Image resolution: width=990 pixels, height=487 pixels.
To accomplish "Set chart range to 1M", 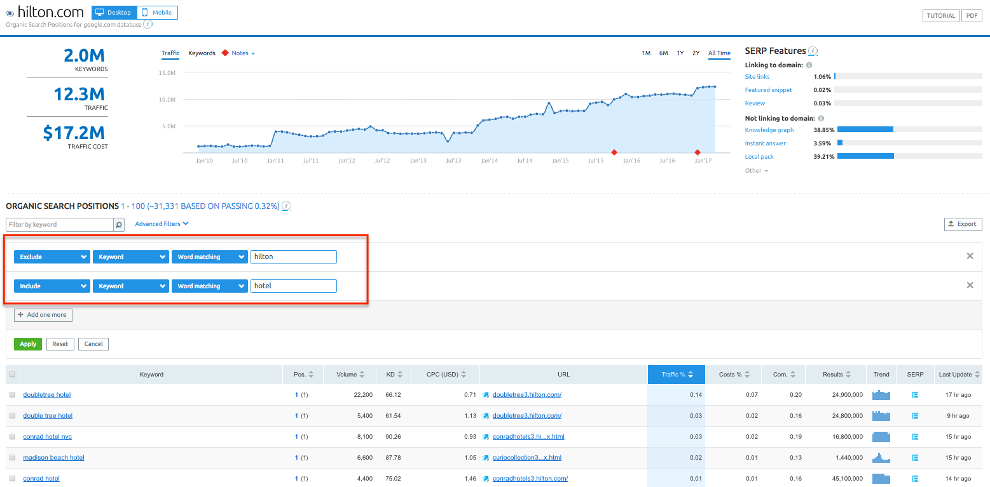I will 646,53.
